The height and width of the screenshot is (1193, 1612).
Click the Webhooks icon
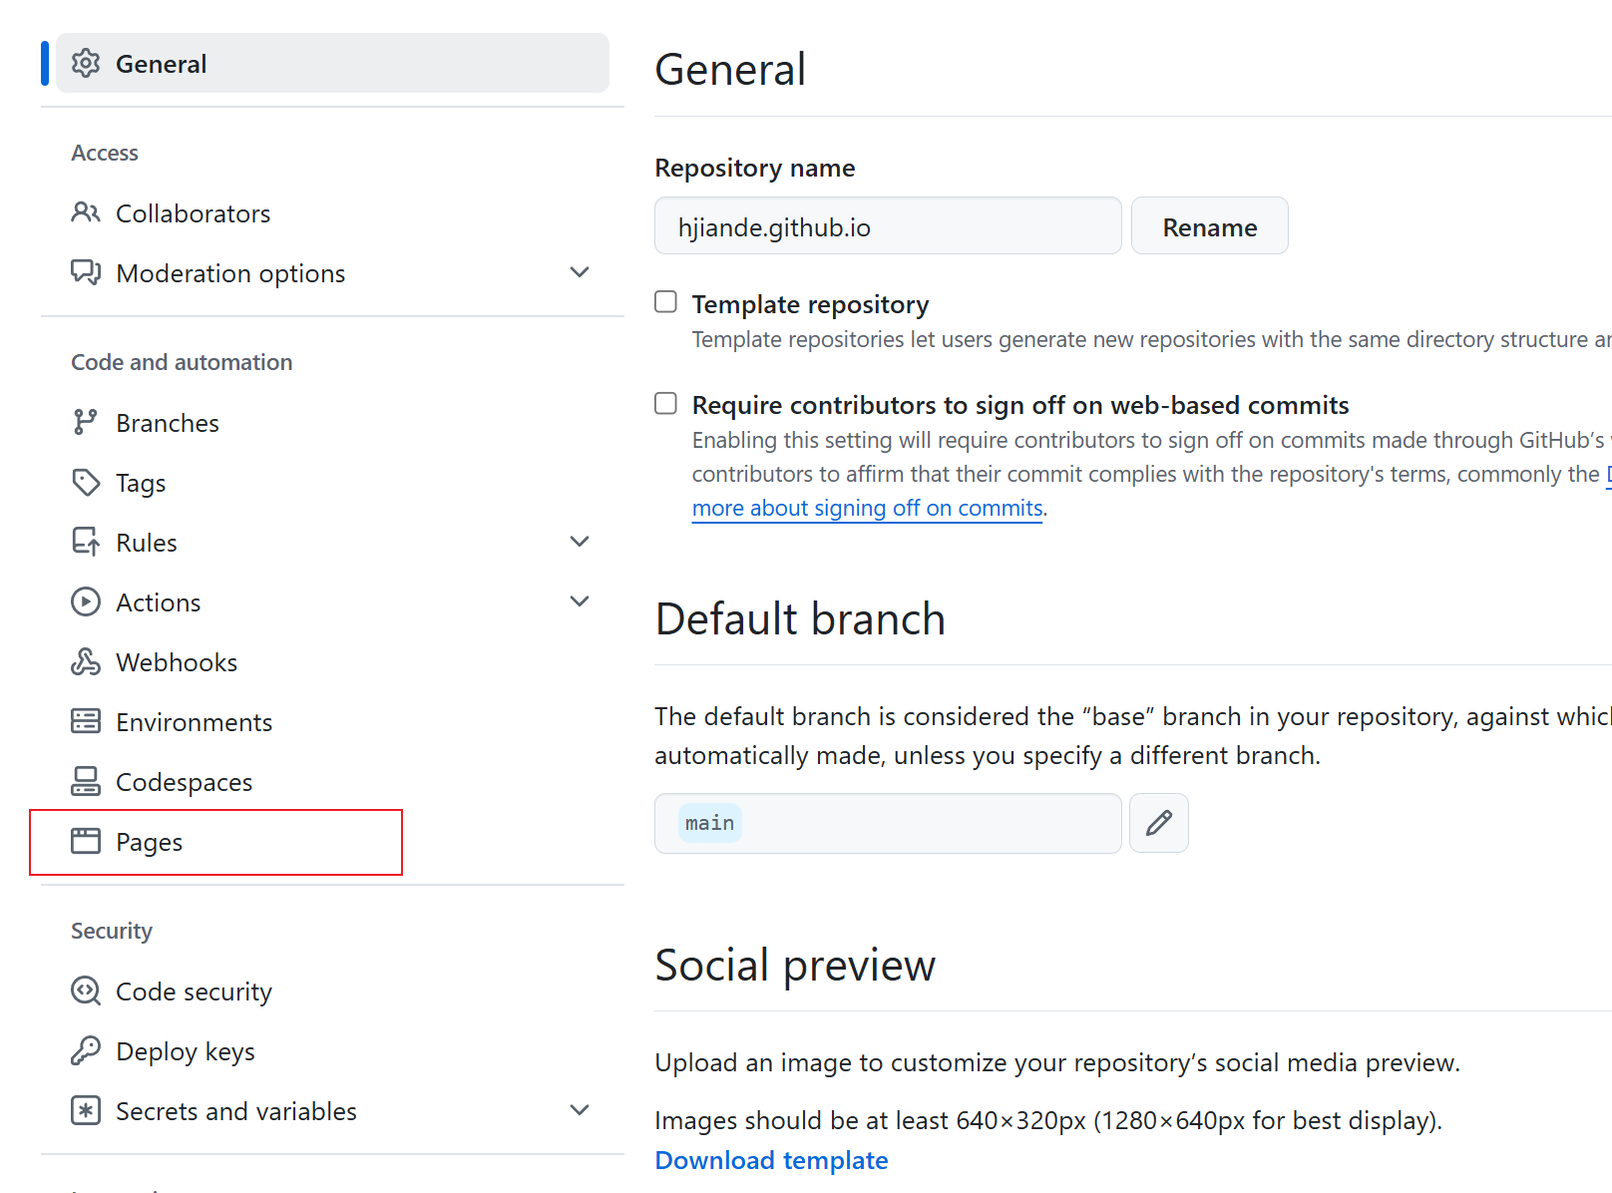(86, 662)
